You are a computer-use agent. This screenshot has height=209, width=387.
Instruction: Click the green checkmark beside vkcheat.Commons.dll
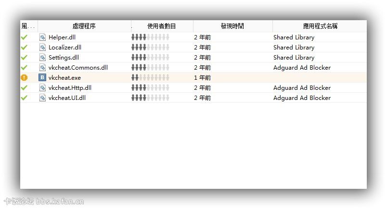coord(24,68)
